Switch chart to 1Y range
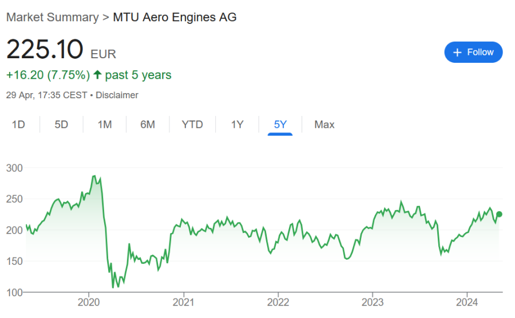This screenshot has width=515, height=318. [x=237, y=124]
